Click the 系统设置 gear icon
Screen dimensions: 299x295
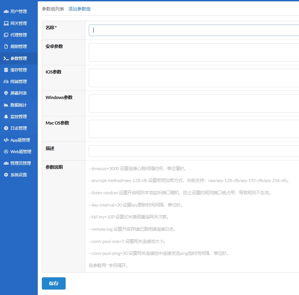(x=6, y=175)
